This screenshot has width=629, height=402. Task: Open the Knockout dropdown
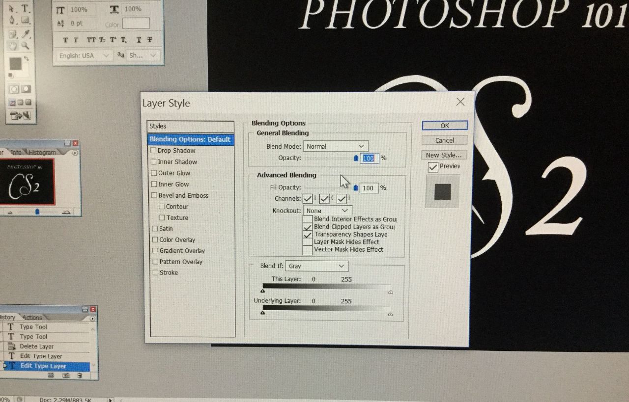327,211
